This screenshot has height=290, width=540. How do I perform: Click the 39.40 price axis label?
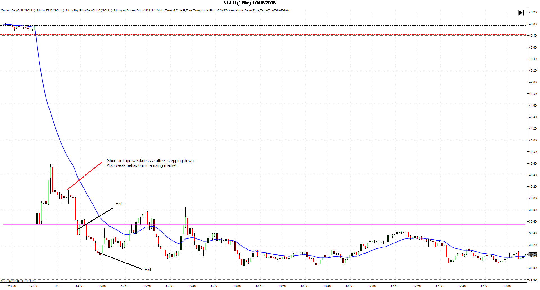(x=533, y=233)
